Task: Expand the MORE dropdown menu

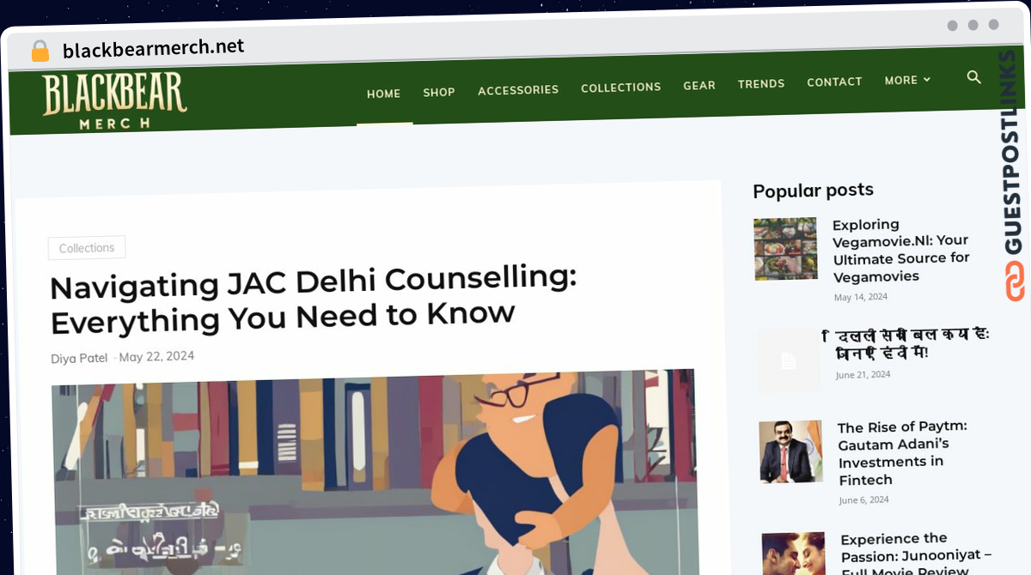Action: (x=907, y=81)
